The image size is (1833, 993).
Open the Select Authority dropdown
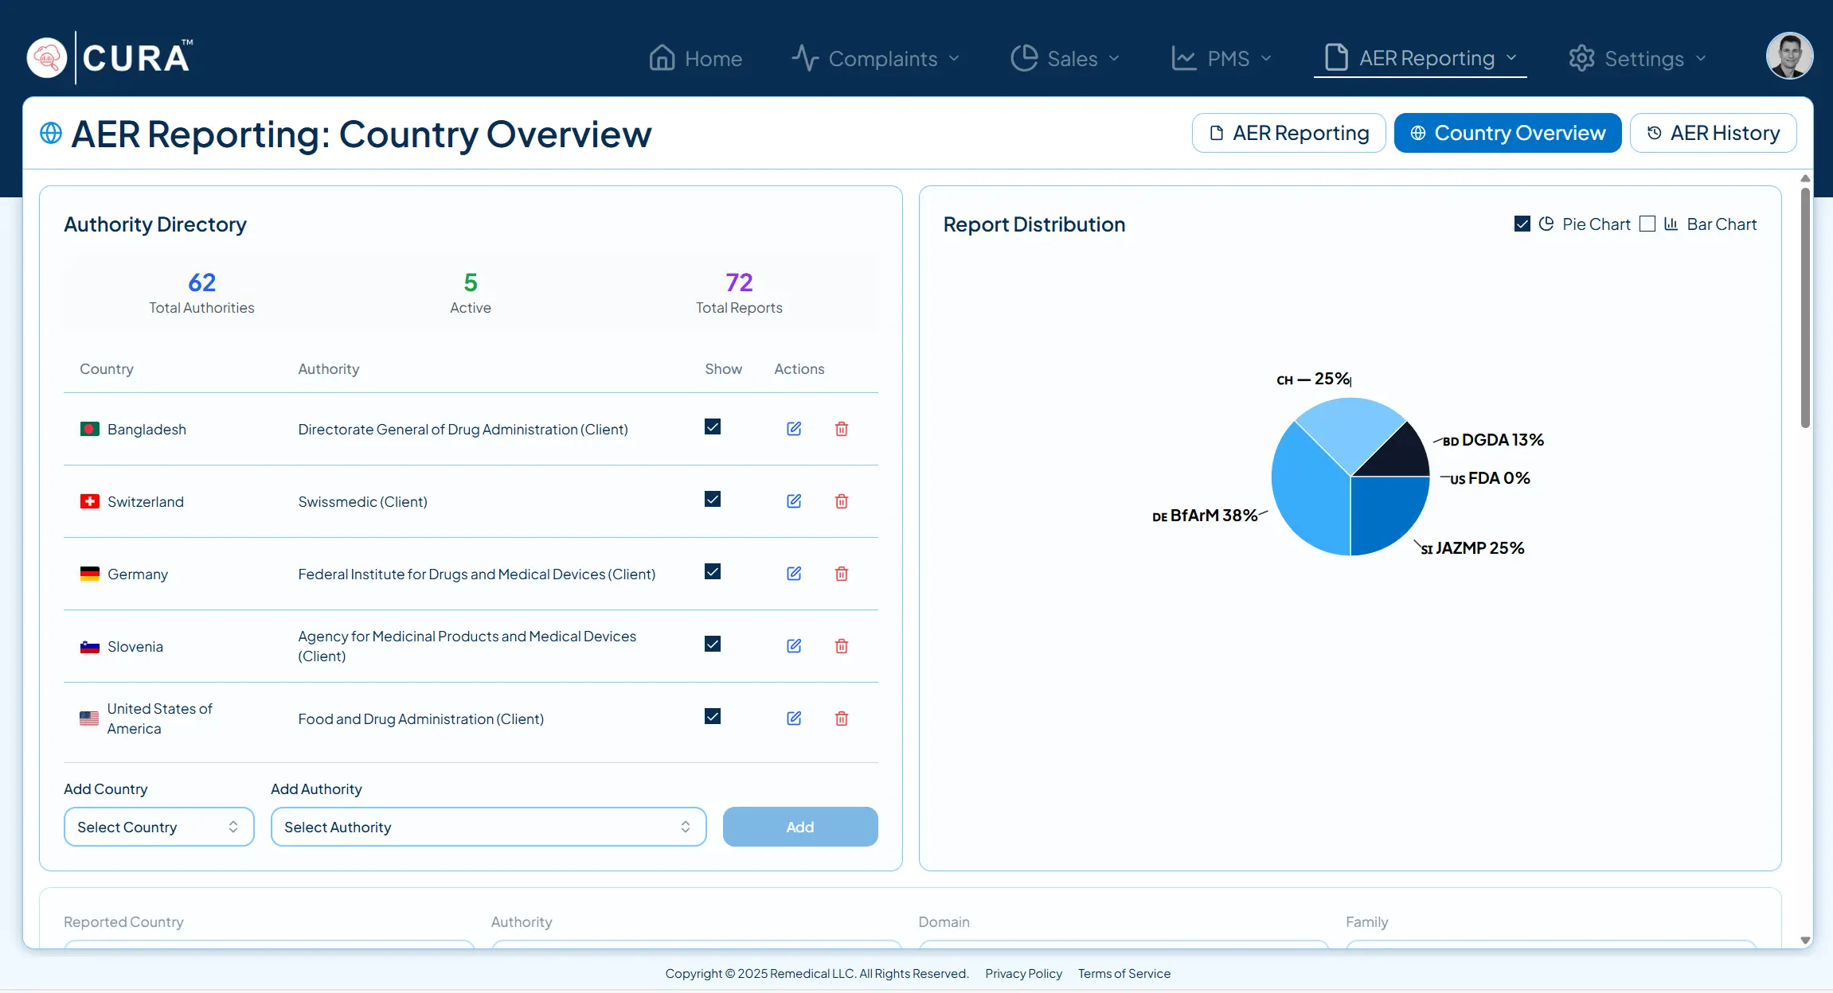coord(488,827)
